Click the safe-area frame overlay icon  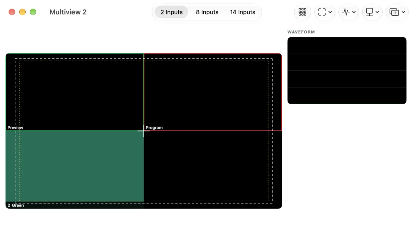[x=322, y=12]
